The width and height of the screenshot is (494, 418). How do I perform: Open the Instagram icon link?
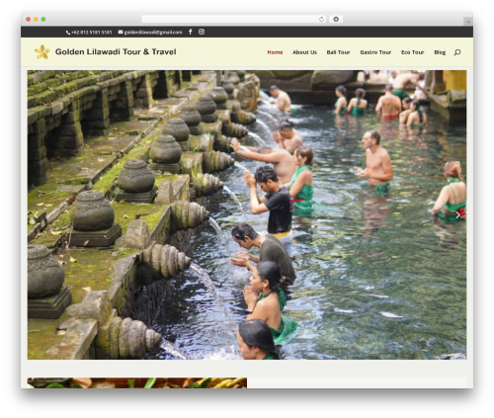point(202,32)
